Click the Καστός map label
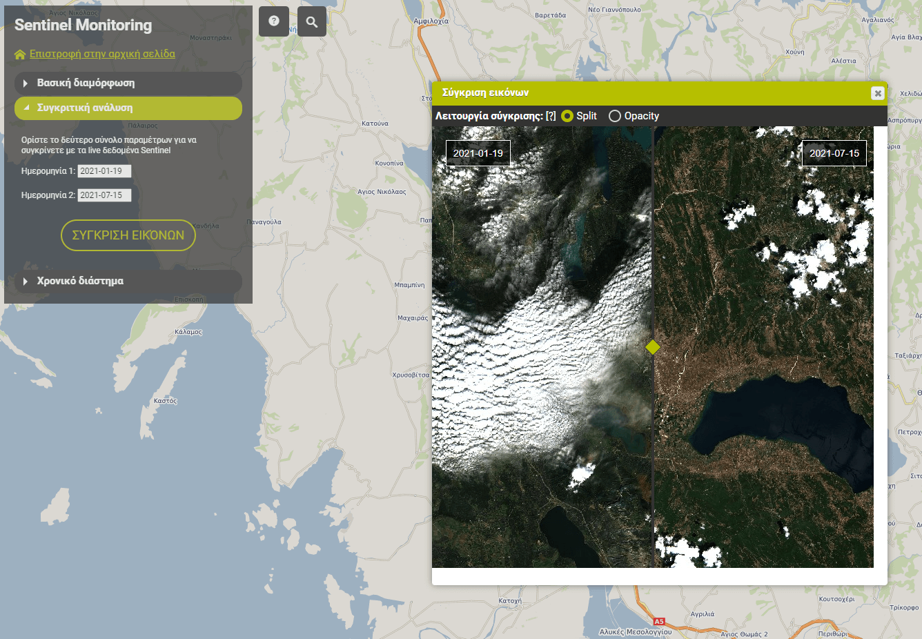922x639 pixels. pyautogui.click(x=166, y=401)
